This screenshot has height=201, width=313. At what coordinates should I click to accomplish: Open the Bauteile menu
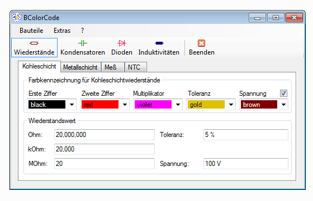31,31
